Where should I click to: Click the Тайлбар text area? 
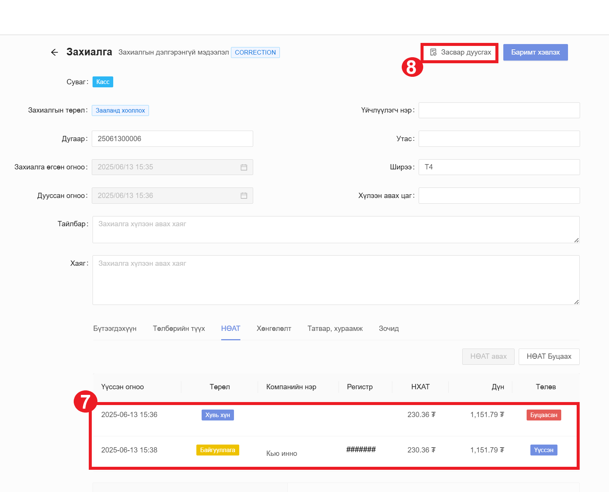[336, 230]
